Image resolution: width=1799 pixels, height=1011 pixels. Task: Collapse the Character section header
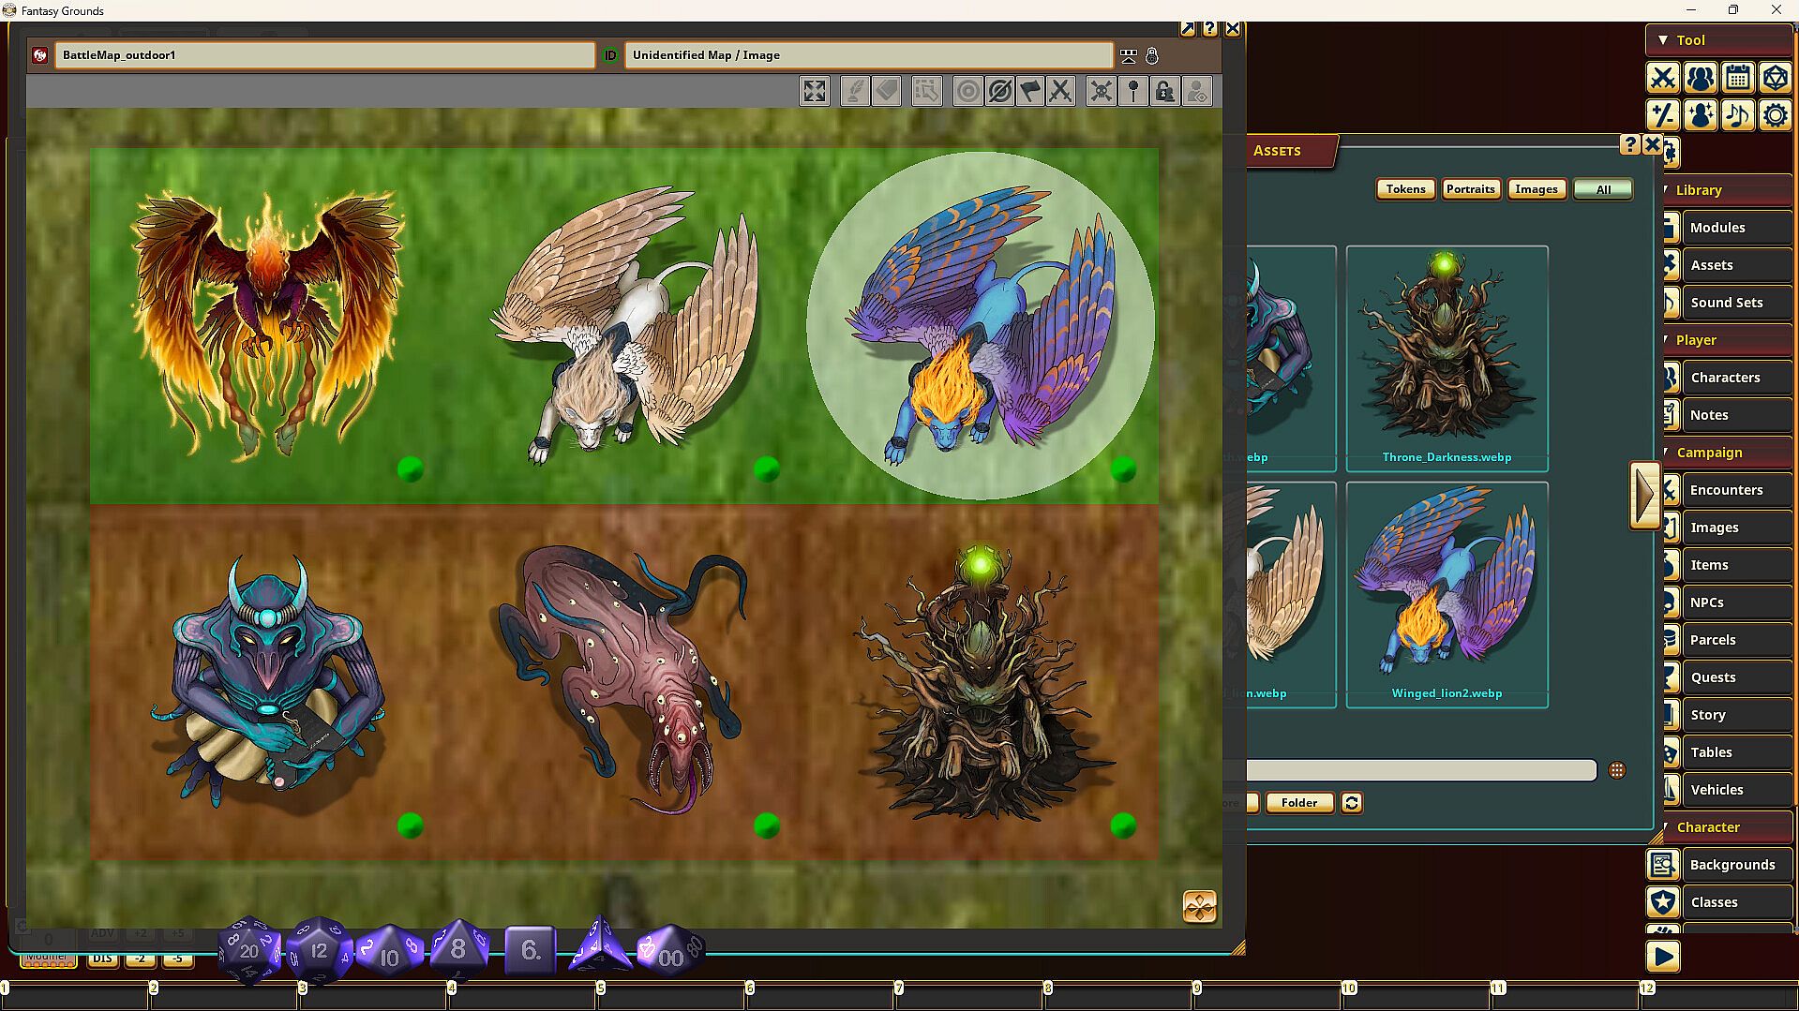pyautogui.click(x=1726, y=826)
